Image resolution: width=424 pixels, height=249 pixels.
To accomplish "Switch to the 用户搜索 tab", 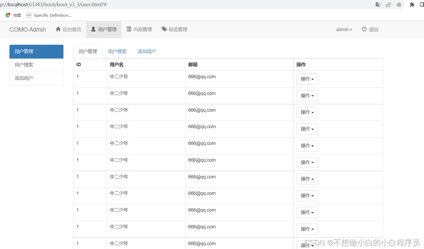I will click(x=117, y=52).
